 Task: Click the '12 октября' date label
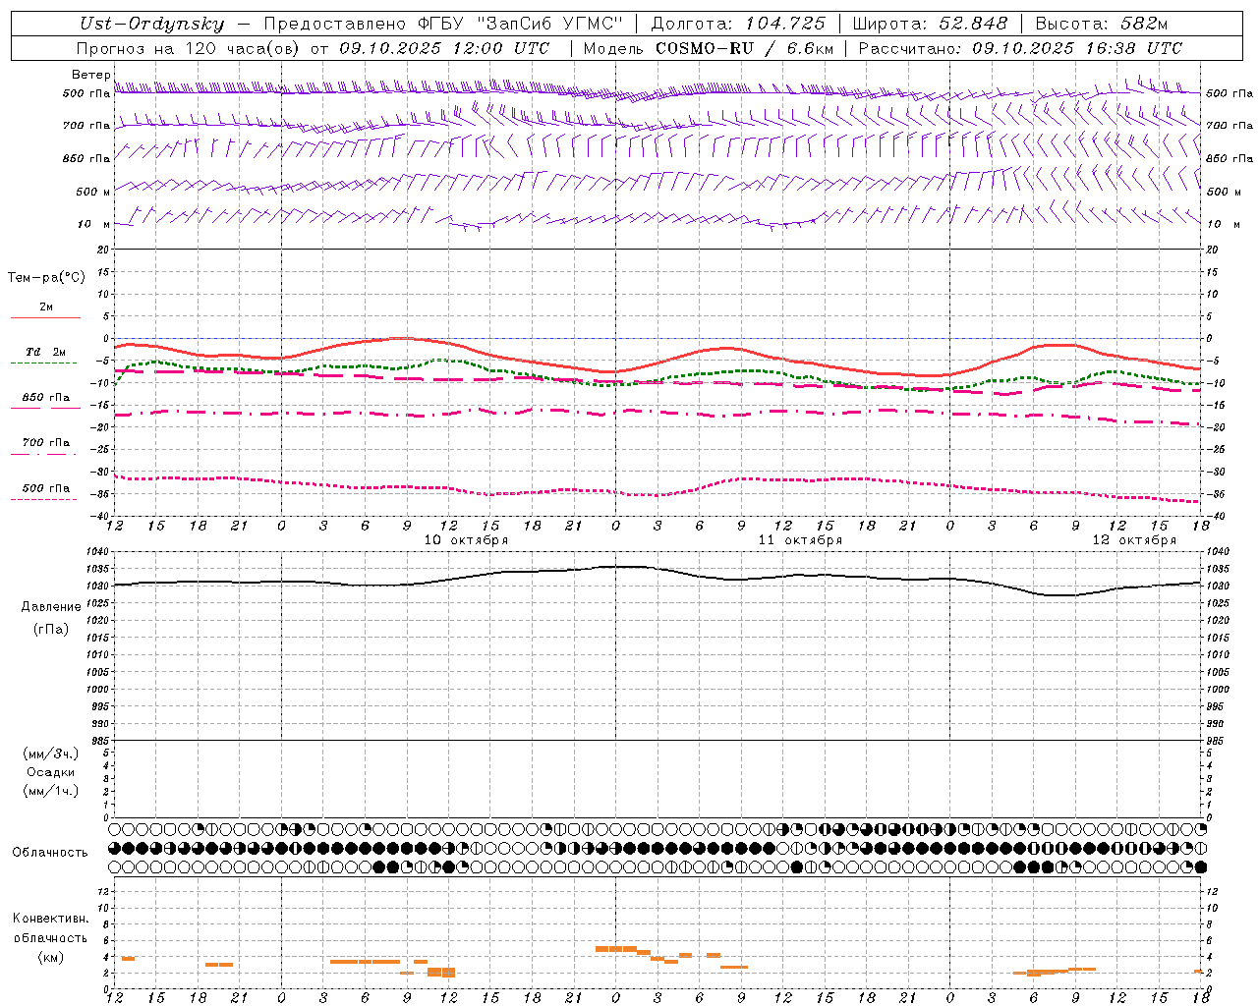click(x=1134, y=539)
